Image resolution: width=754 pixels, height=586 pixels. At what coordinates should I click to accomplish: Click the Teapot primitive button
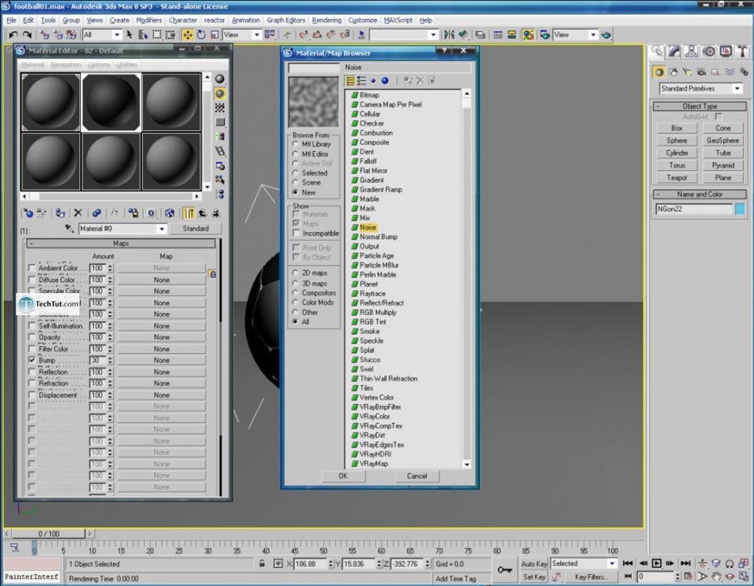tap(676, 178)
